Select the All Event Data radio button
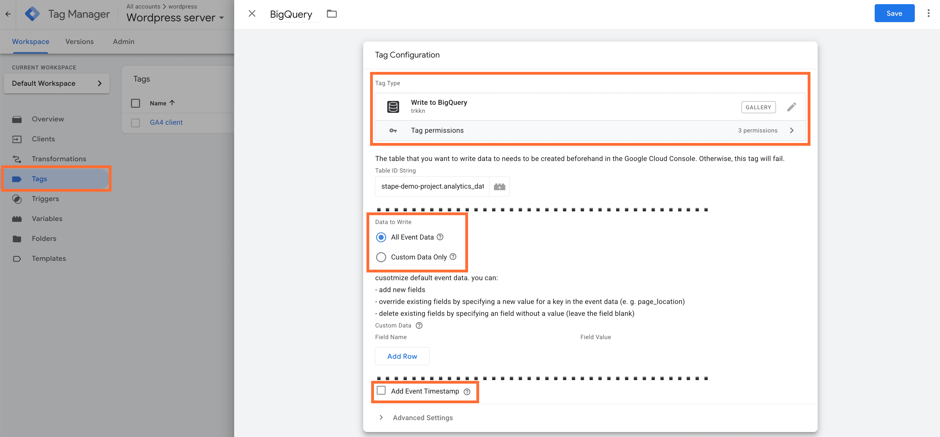 point(381,238)
